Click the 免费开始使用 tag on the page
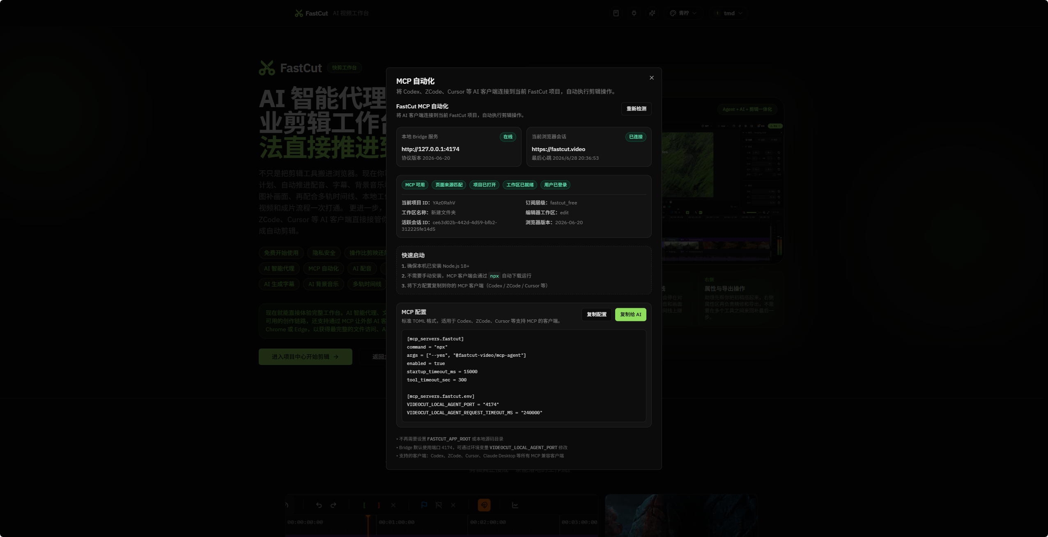 coord(281,253)
